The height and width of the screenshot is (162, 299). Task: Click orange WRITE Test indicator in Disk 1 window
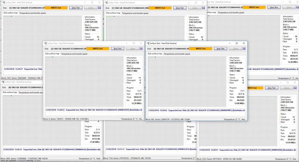(x=160, y=8)
